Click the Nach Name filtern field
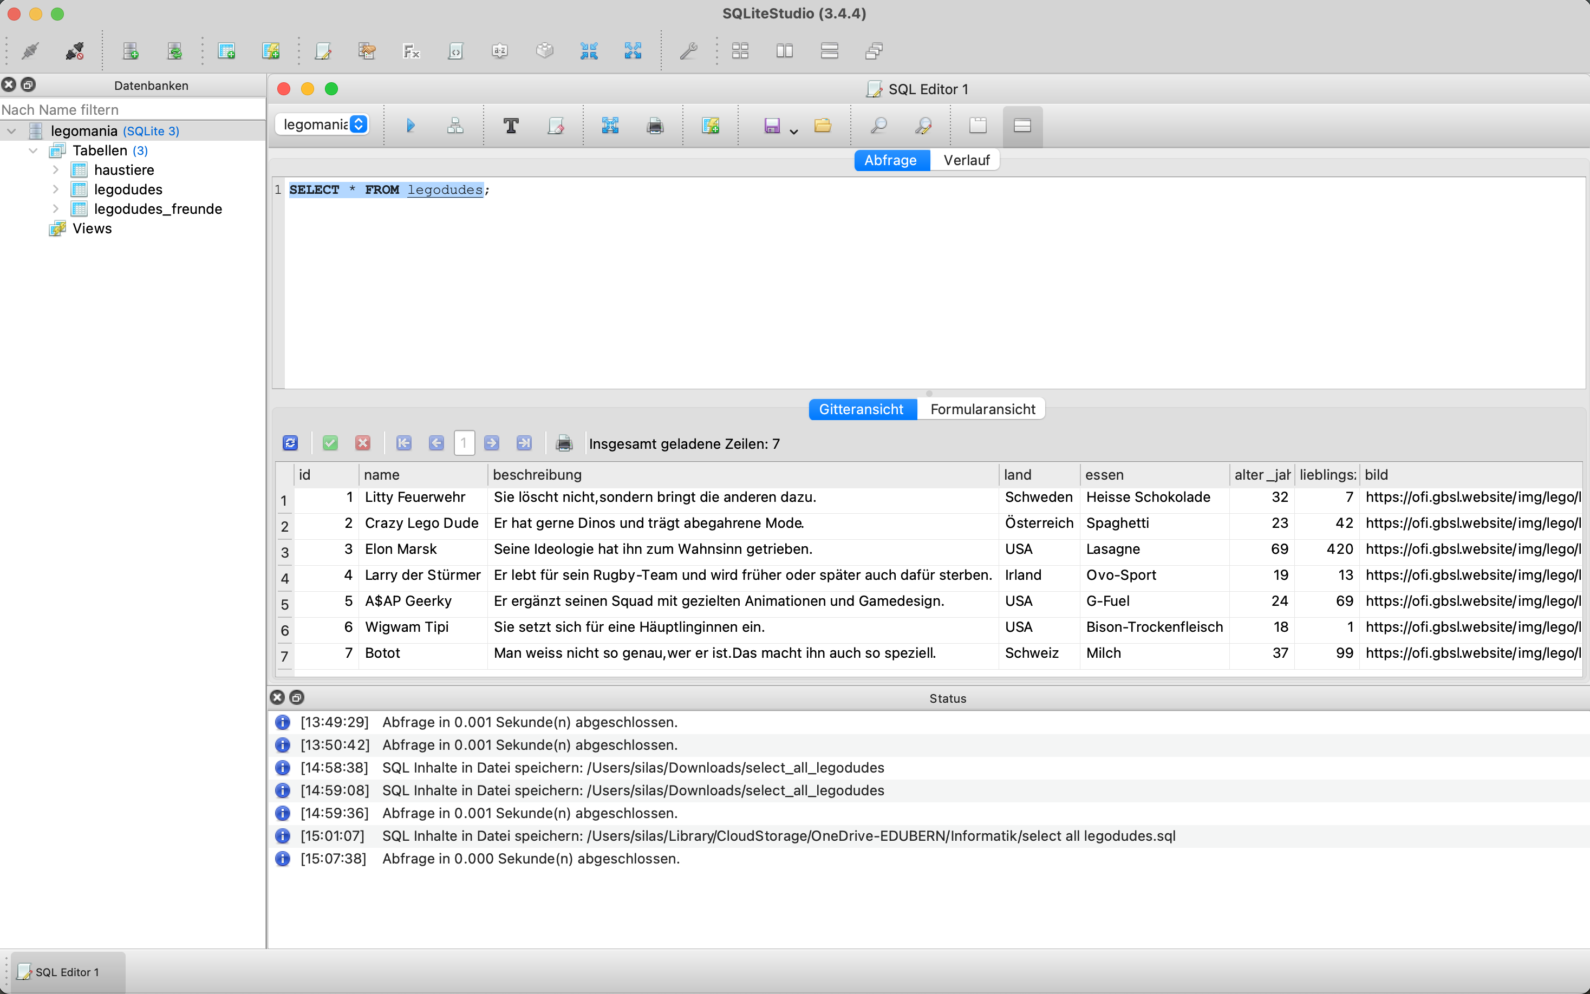The width and height of the screenshot is (1590, 994). (132, 110)
